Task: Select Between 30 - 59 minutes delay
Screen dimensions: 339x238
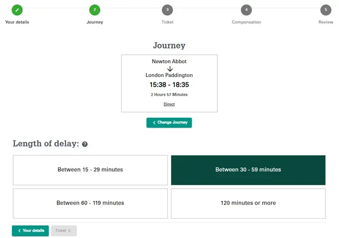Action: pyautogui.click(x=248, y=170)
